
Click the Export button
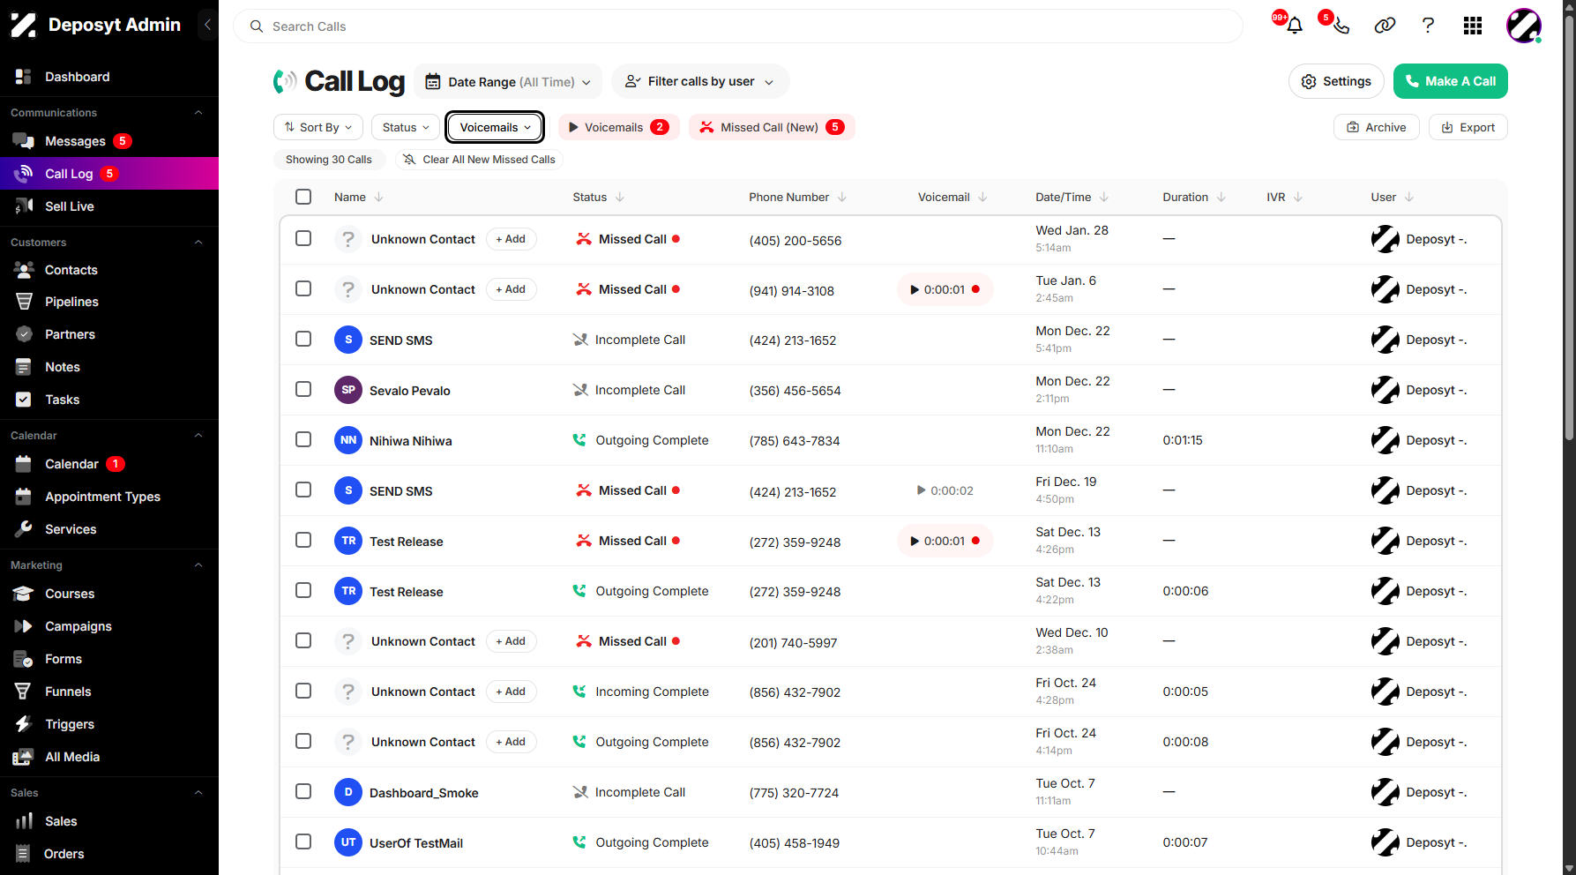coord(1468,127)
